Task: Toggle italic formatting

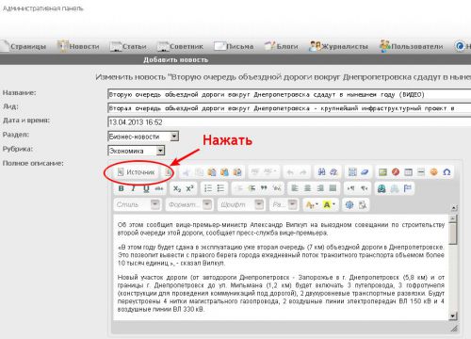Action: click(134, 188)
